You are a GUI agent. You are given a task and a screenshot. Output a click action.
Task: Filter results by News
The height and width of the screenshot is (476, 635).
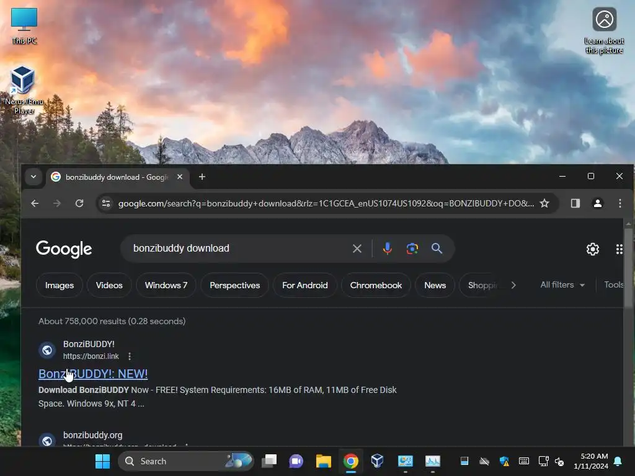(435, 285)
